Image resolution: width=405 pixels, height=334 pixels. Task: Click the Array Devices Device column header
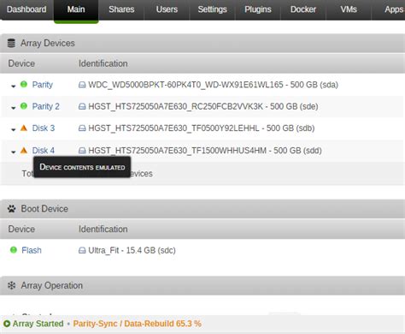[x=21, y=63]
